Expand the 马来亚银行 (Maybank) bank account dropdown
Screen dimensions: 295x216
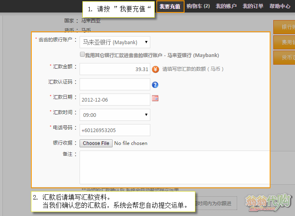(115, 42)
